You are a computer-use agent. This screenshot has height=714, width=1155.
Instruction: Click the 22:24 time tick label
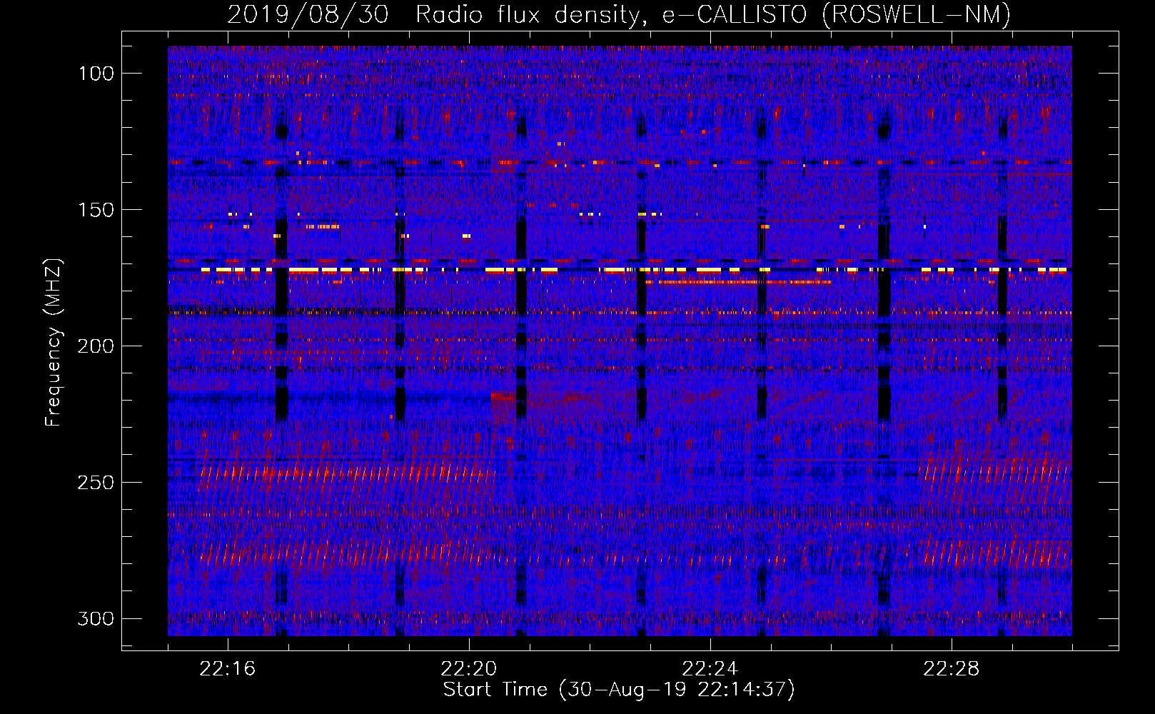pos(710,669)
